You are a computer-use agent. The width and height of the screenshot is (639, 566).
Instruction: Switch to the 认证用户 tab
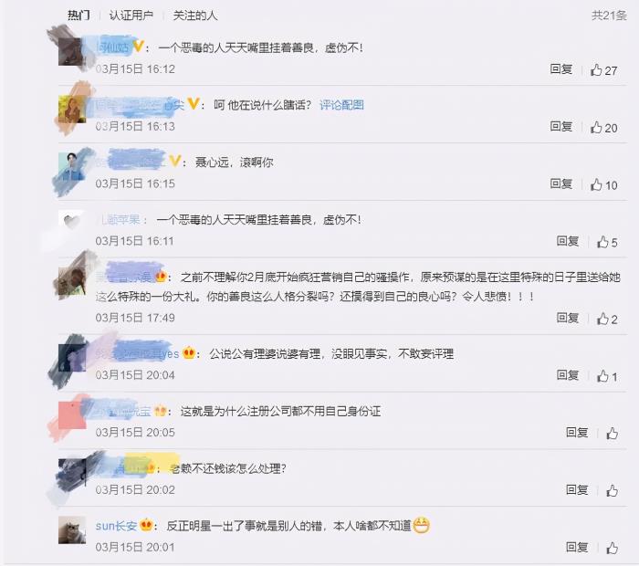click(131, 16)
